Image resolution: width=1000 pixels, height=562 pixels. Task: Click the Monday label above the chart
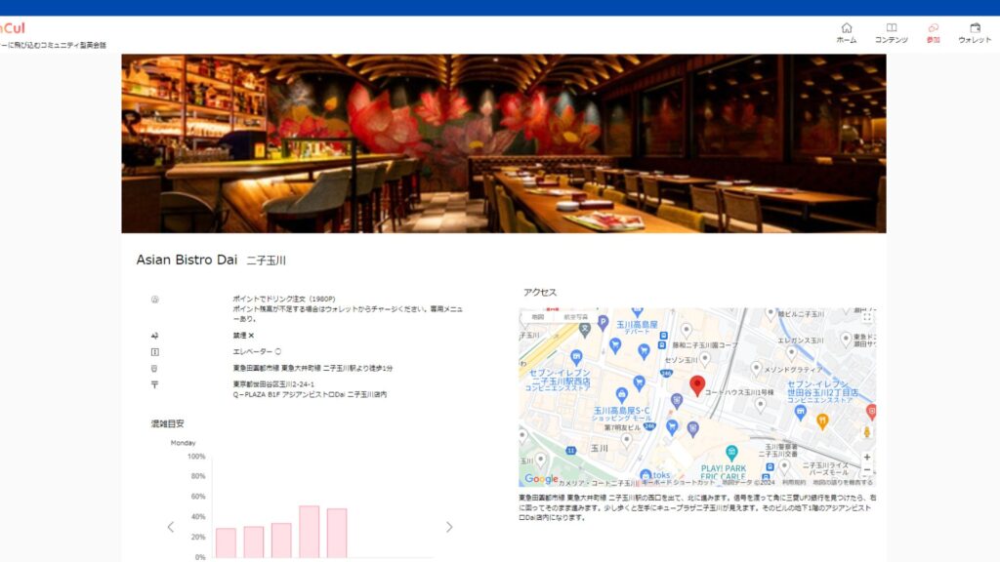click(x=183, y=443)
